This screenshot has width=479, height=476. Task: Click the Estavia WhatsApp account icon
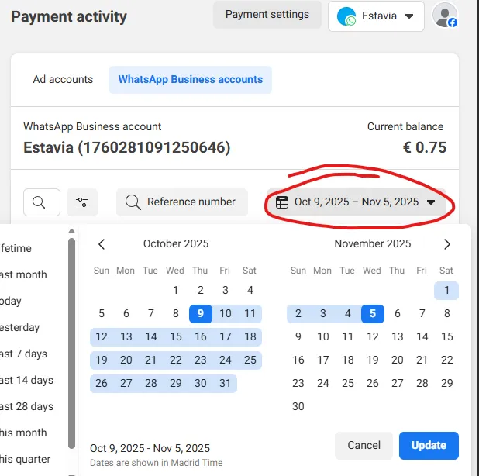point(346,16)
